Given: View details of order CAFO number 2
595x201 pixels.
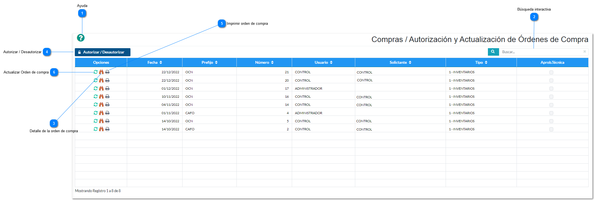Looking at the screenshot, I should (x=101, y=129).
